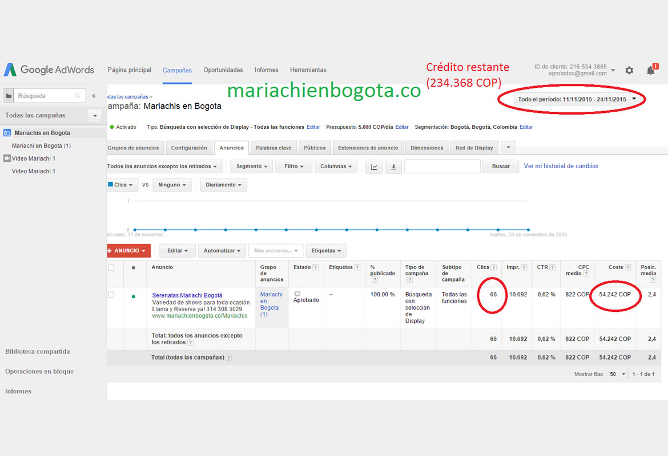Open Oportunidades in top navigation
Image resolution: width=668 pixels, height=456 pixels.
pos(223,70)
